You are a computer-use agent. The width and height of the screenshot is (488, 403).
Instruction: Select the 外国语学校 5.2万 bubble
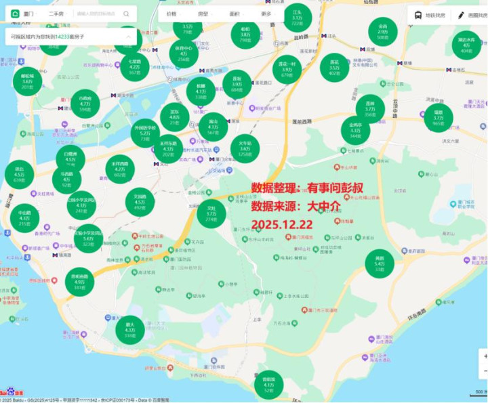[x=145, y=133]
